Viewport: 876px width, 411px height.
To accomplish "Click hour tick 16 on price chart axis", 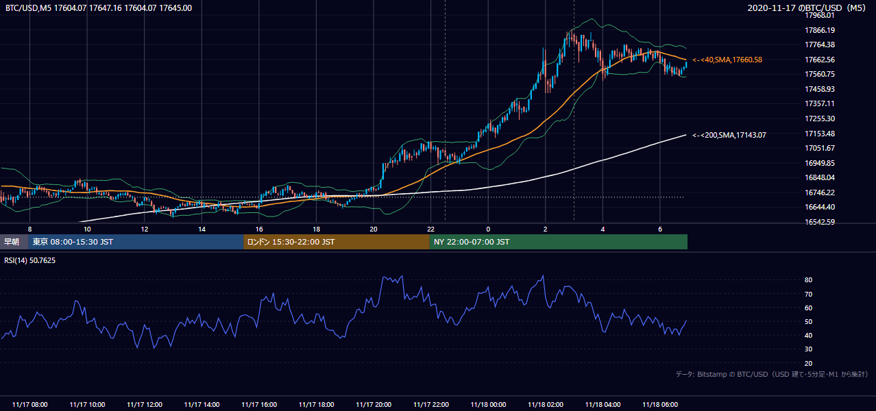I will pyautogui.click(x=259, y=229).
